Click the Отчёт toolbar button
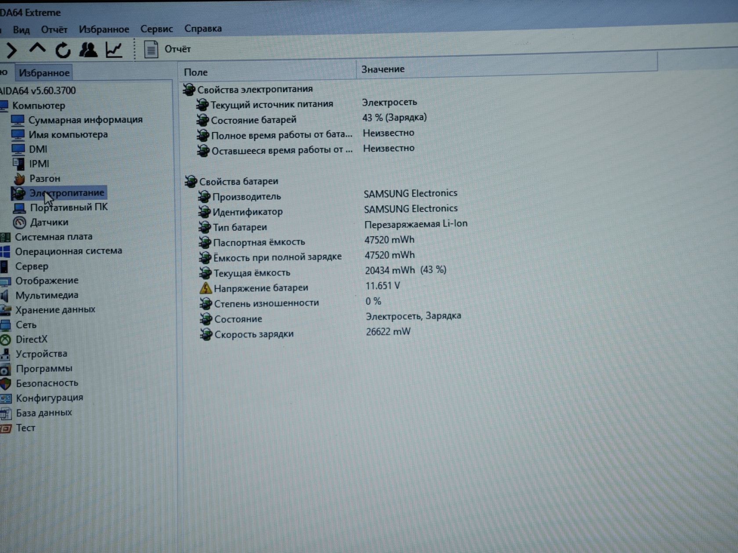738x553 pixels. (168, 49)
